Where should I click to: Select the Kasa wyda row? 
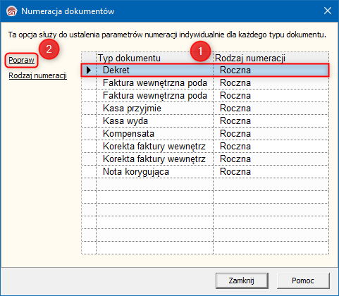click(x=205, y=121)
